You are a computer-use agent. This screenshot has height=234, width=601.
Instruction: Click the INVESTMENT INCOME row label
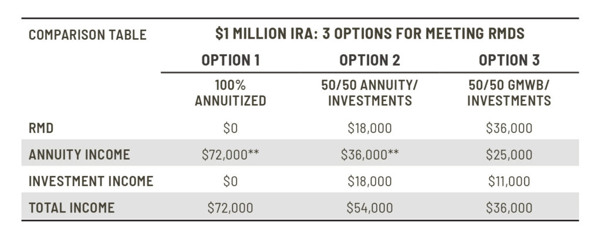91,181
